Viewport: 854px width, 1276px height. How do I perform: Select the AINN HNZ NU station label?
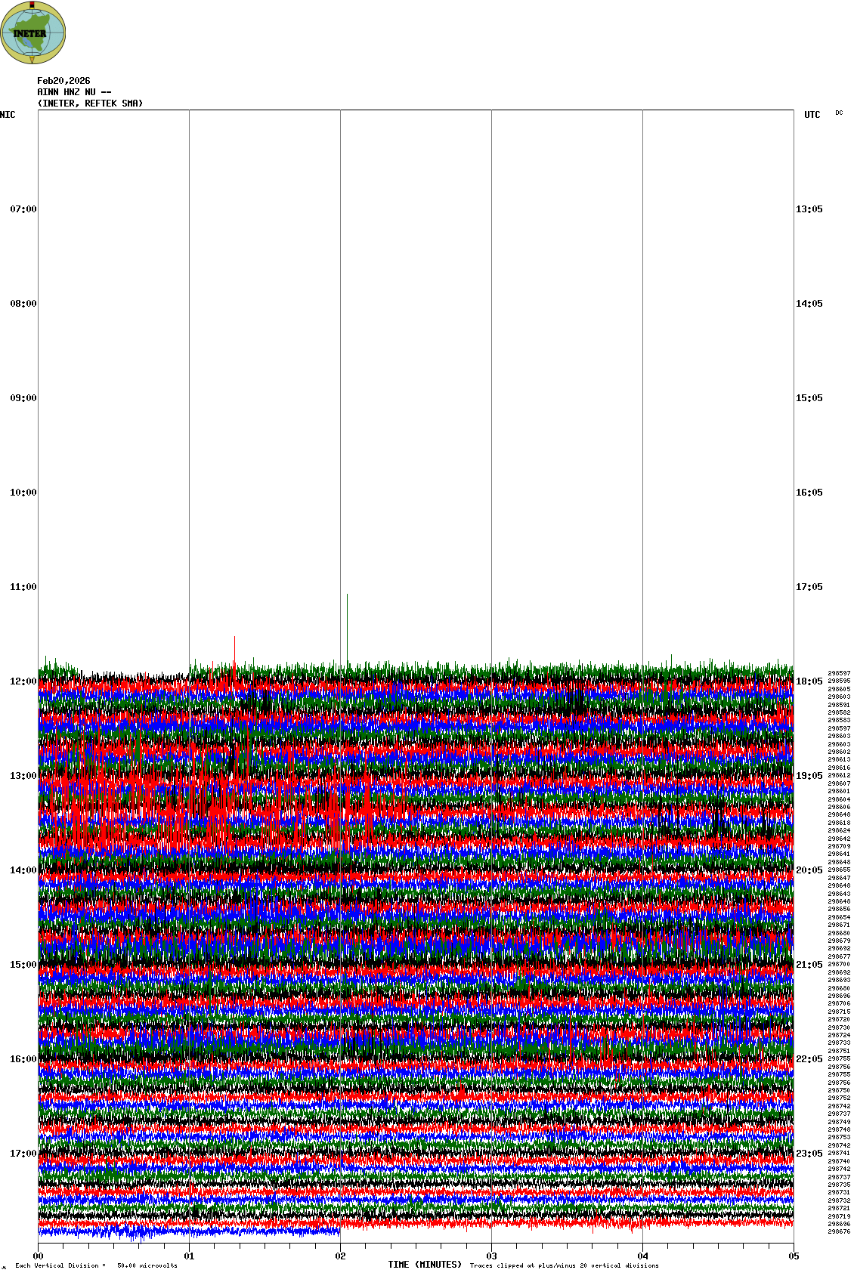click(x=74, y=92)
